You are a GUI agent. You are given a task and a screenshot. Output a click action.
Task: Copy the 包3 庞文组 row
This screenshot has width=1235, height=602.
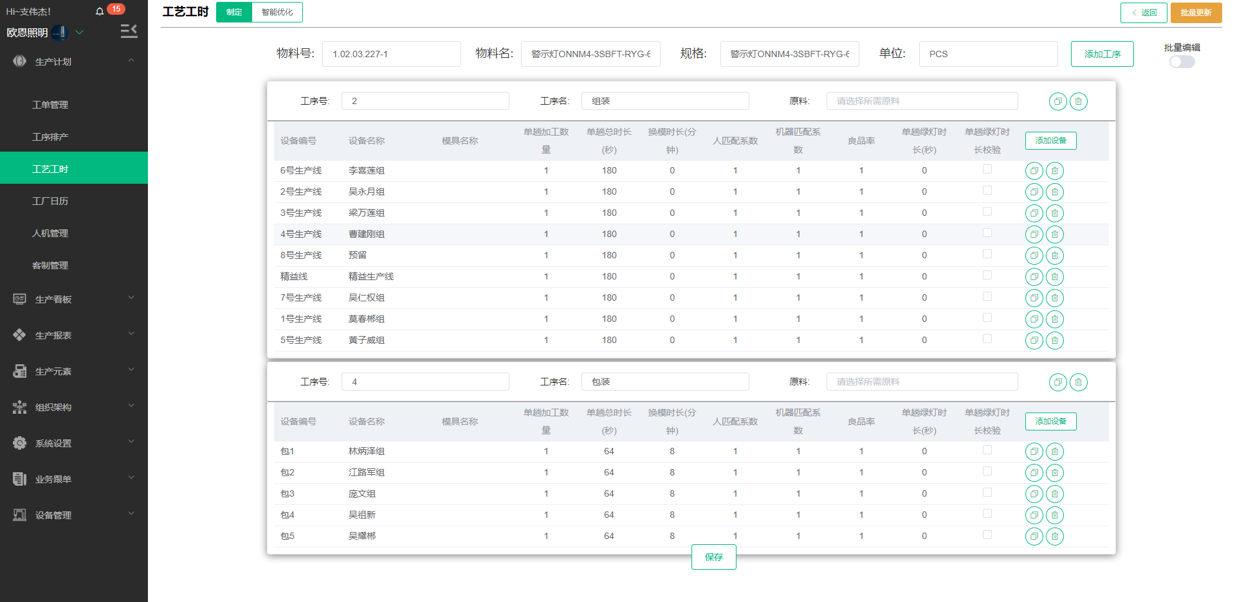1034,494
